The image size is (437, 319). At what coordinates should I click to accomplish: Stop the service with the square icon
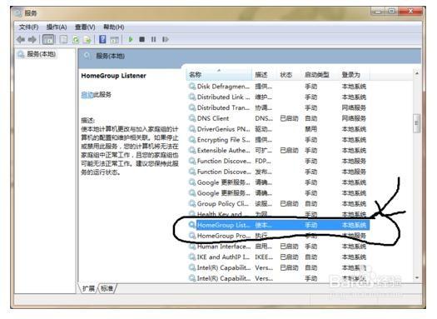click(x=142, y=39)
